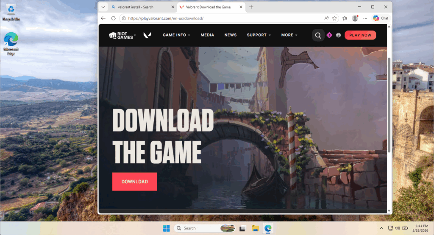
Task: Click the battery tray icon
Action: tap(405, 228)
